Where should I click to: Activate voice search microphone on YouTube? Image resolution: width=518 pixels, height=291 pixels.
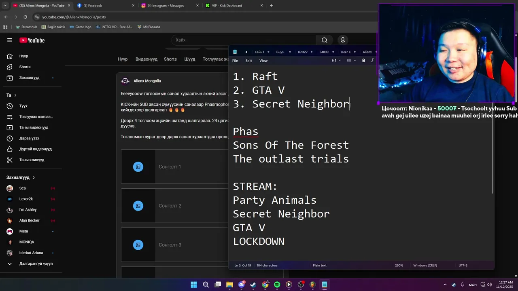click(343, 40)
